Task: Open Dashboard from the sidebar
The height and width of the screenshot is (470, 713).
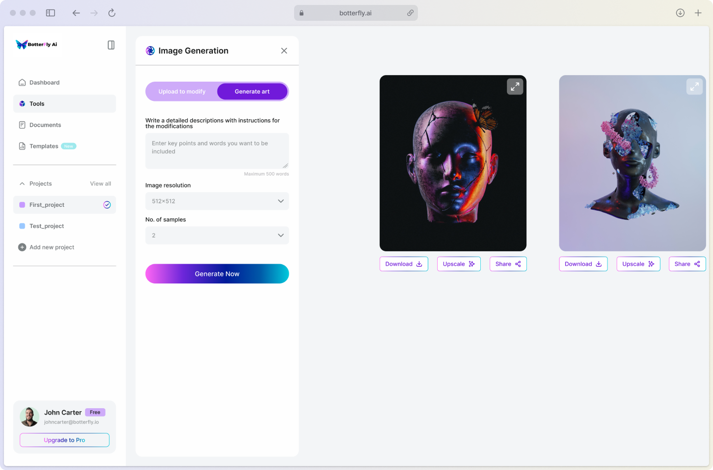Action: (44, 83)
